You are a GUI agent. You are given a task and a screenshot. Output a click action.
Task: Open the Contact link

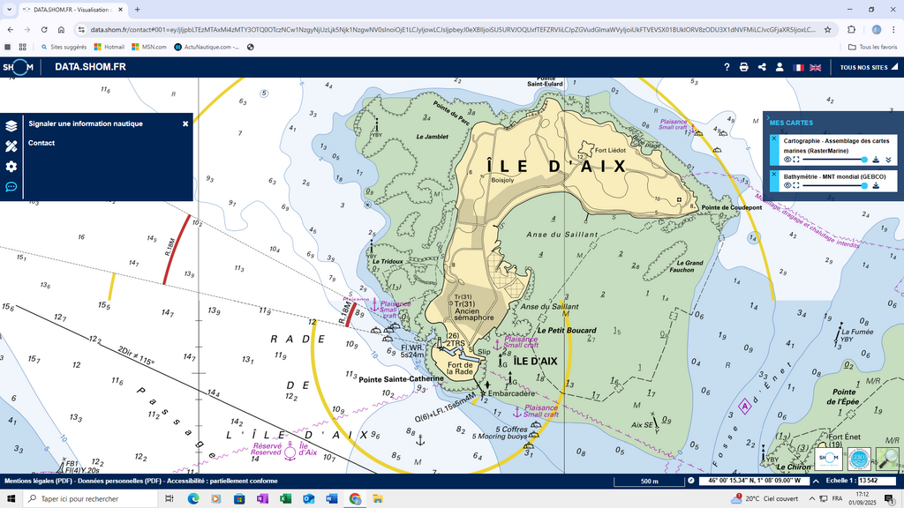[41, 143]
